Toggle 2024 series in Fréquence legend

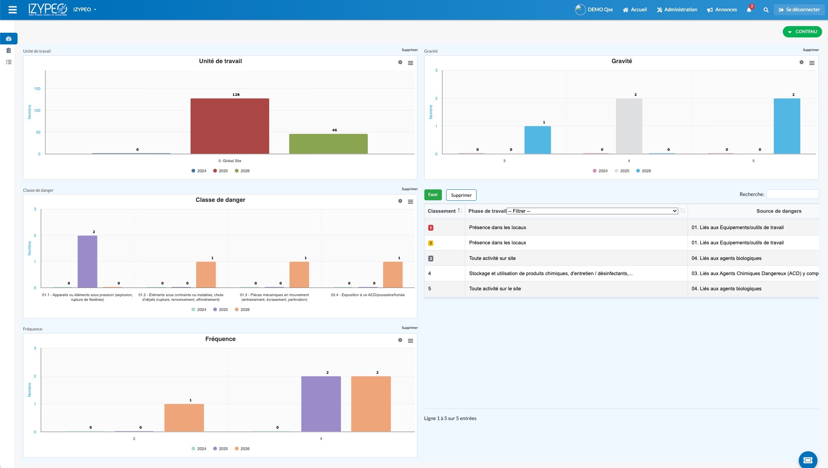199,449
